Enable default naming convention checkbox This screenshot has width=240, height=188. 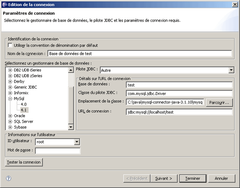(10, 46)
